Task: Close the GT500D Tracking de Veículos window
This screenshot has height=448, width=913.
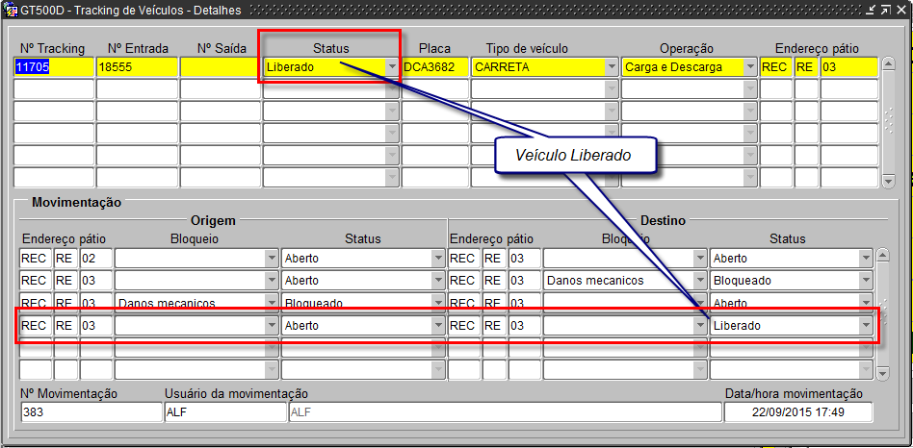Action: [x=900, y=10]
